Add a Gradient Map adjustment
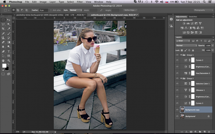Viewport: 215px width, 134px height. pyautogui.click(x=200, y=33)
